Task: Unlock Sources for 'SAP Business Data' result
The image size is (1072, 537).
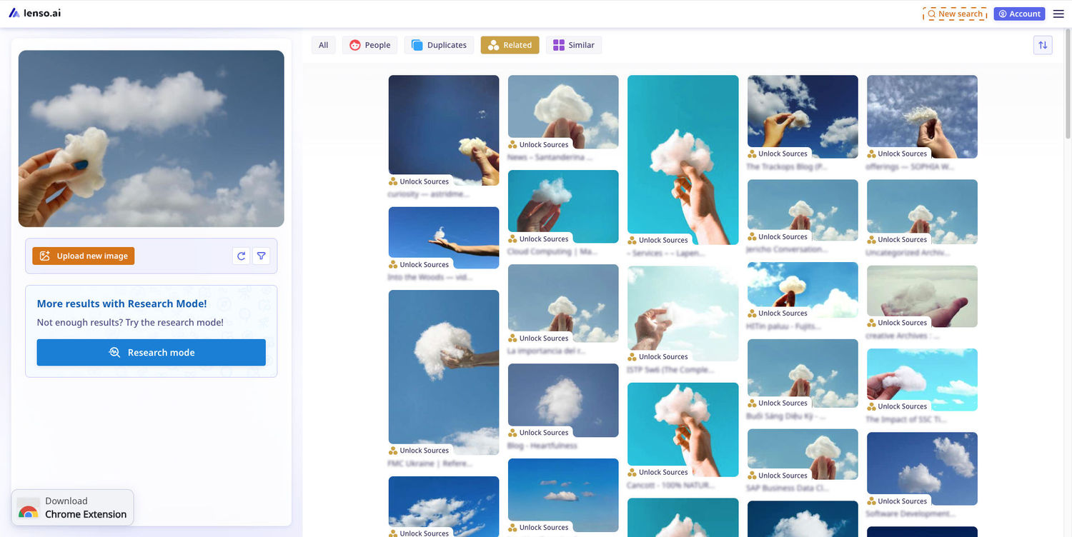Action: [778, 476]
